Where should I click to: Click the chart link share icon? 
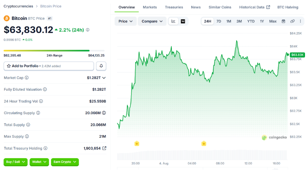click(x=292, y=21)
